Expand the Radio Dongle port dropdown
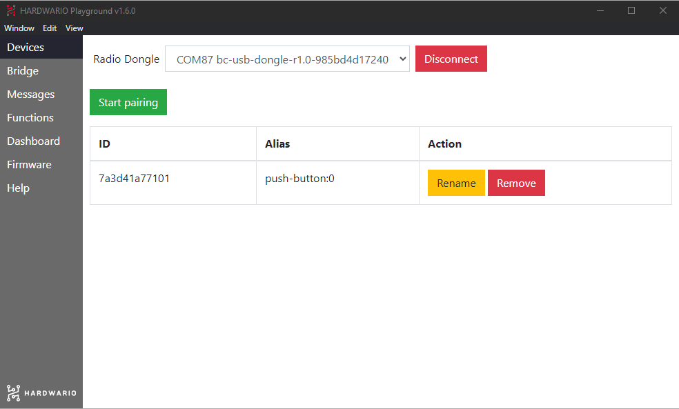The image size is (679, 409). point(287,59)
